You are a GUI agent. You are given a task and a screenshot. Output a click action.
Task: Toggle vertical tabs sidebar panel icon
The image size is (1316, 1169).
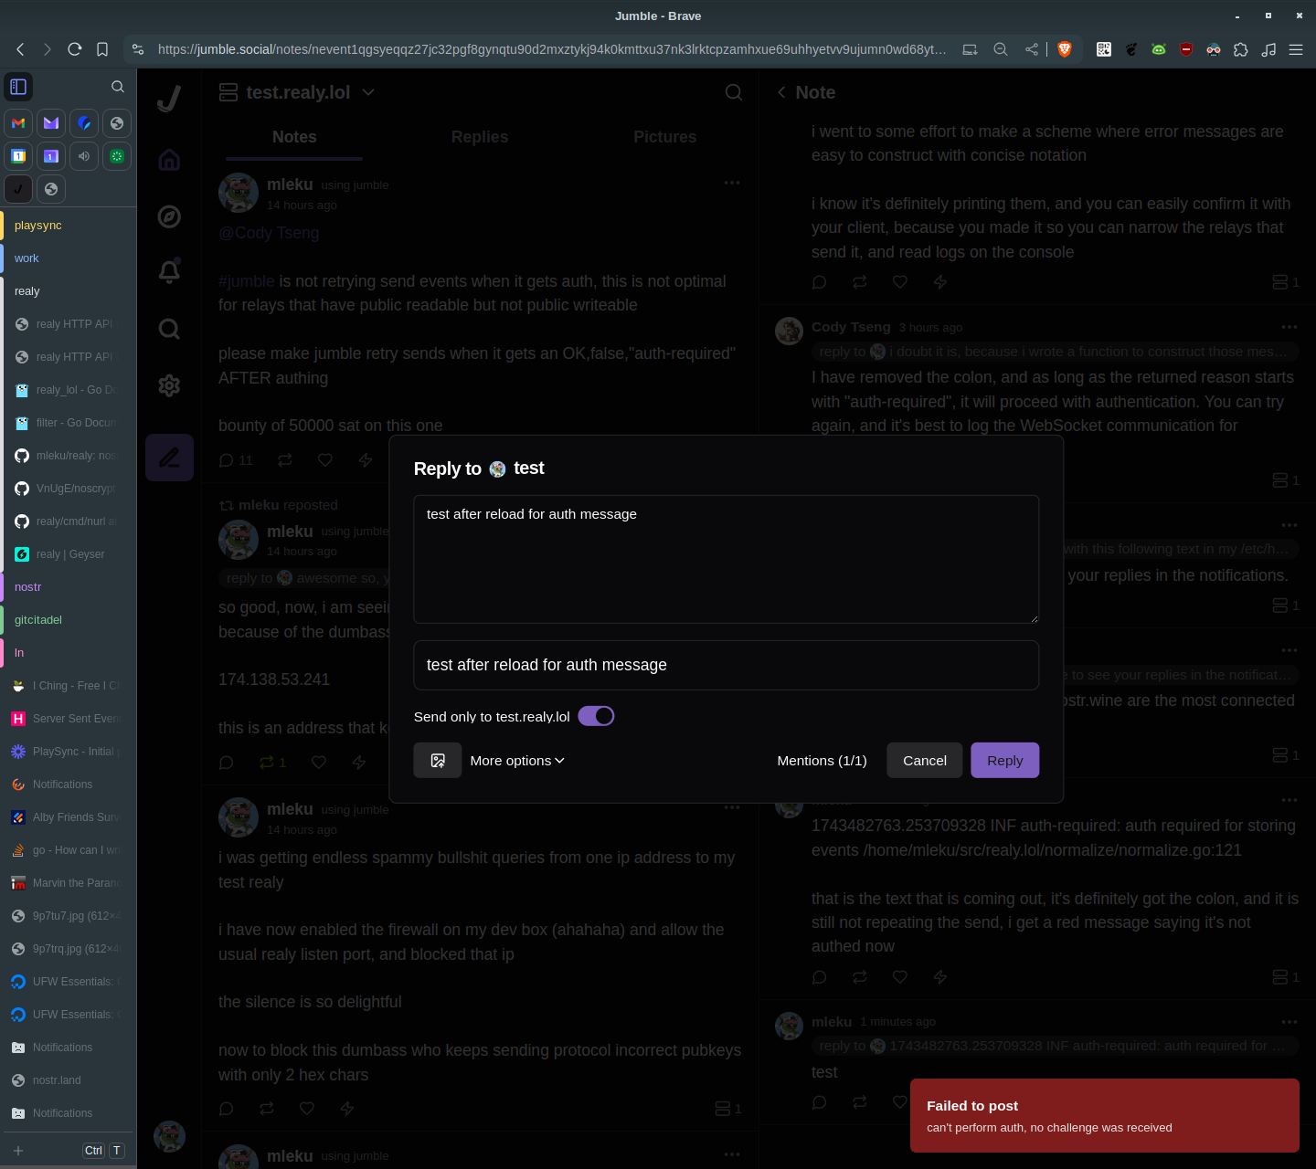tap(18, 87)
